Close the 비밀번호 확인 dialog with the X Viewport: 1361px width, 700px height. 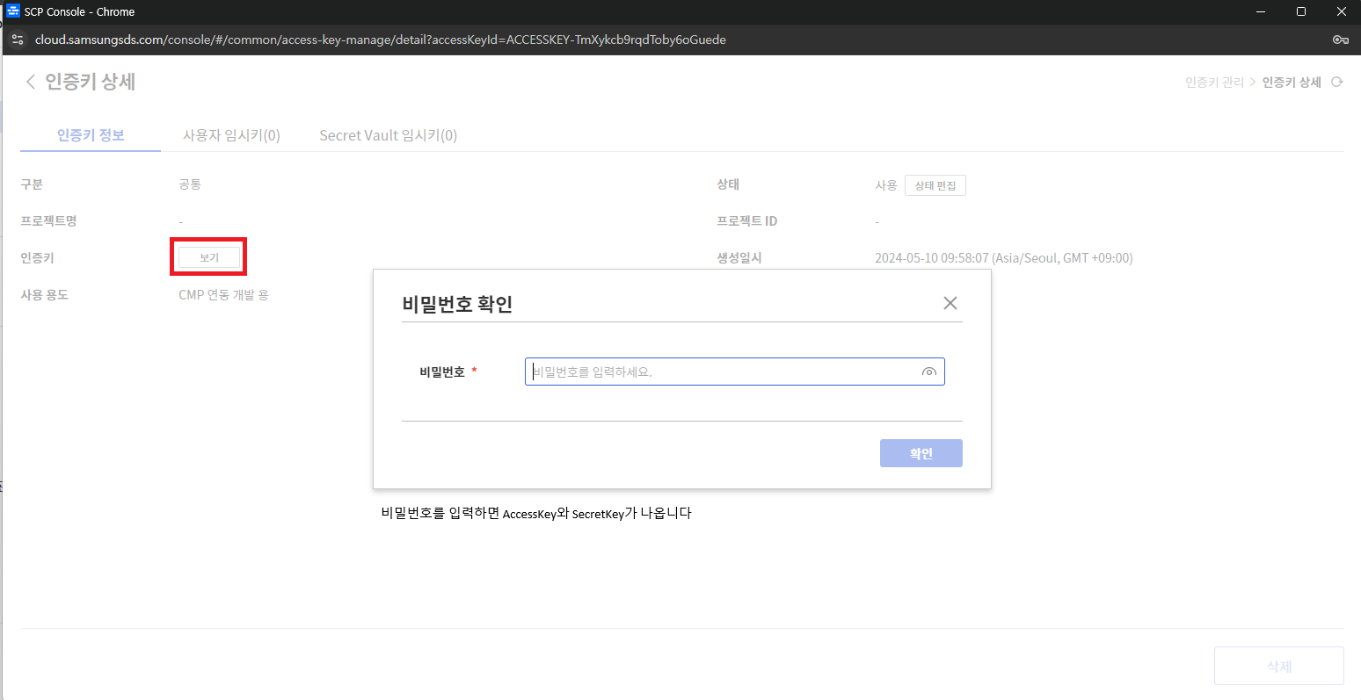pyautogui.click(x=950, y=302)
